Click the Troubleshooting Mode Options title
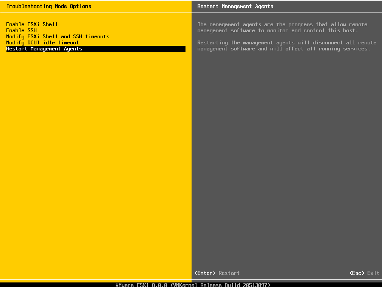 [x=49, y=6]
